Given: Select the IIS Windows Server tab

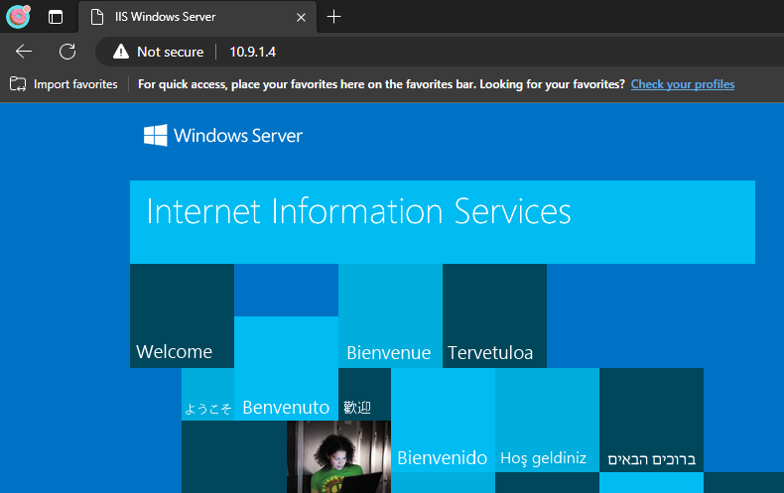Looking at the screenshot, I should tap(197, 17).
